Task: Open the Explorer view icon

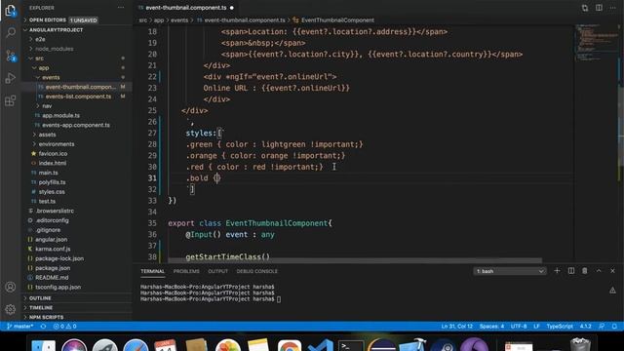Action: pyautogui.click(x=11, y=11)
